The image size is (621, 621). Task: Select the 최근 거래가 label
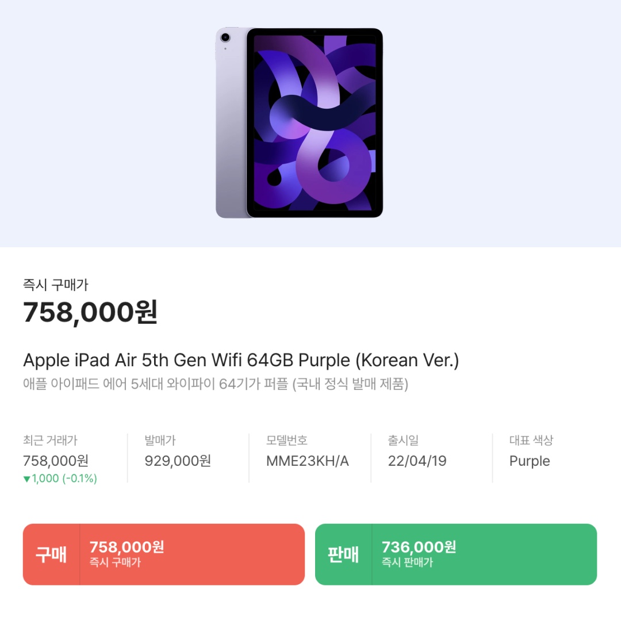pyautogui.click(x=50, y=440)
